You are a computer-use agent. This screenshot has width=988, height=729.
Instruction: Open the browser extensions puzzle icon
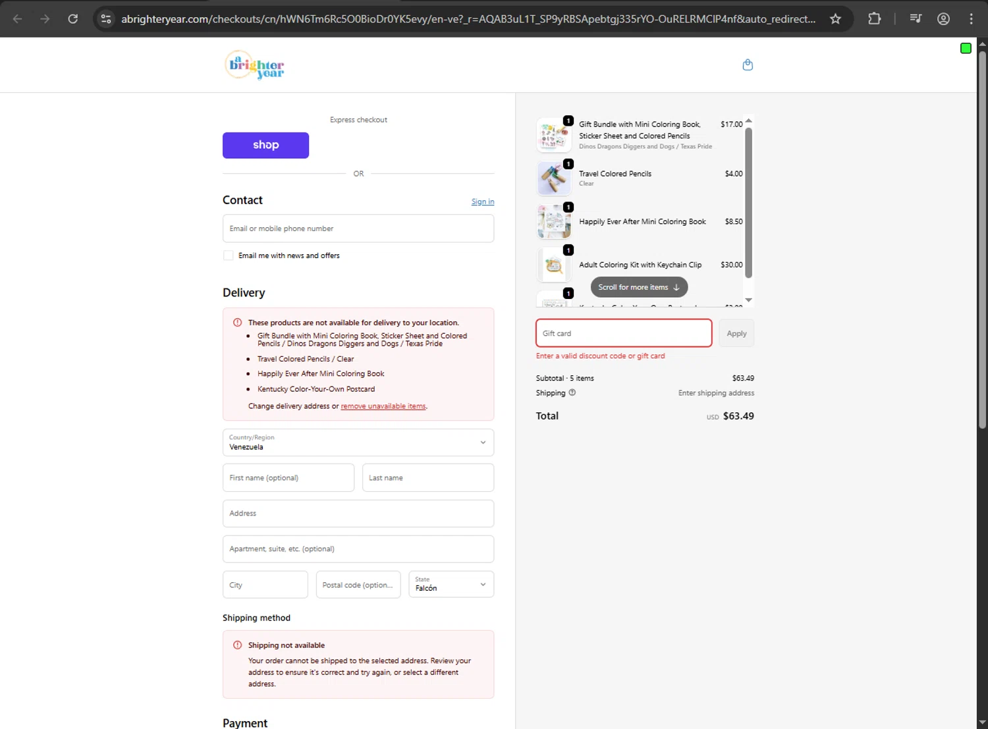point(874,18)
